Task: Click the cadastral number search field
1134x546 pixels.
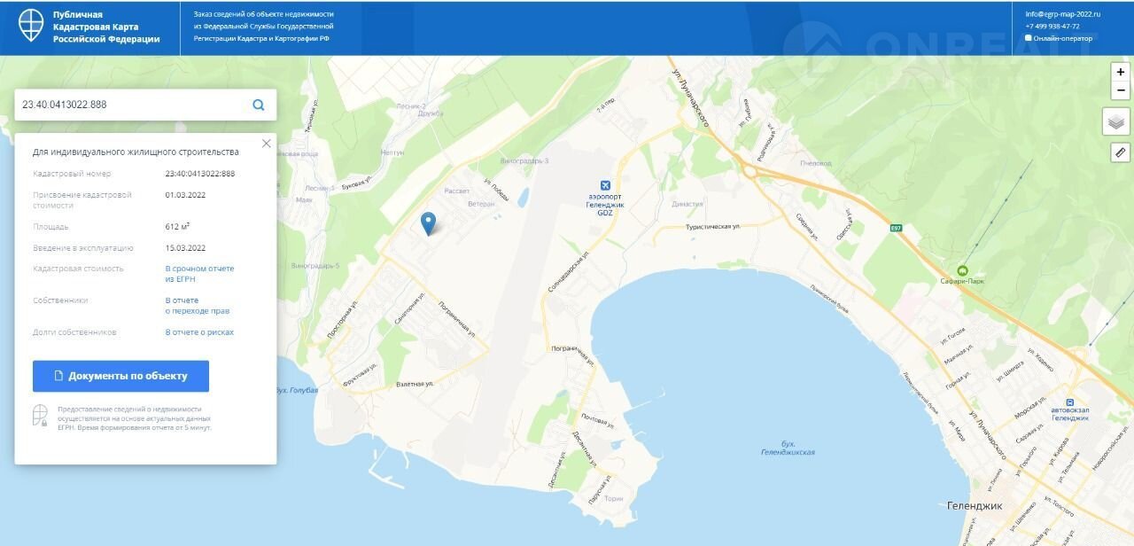Action: pyautogui.click(x=133, y=105)
